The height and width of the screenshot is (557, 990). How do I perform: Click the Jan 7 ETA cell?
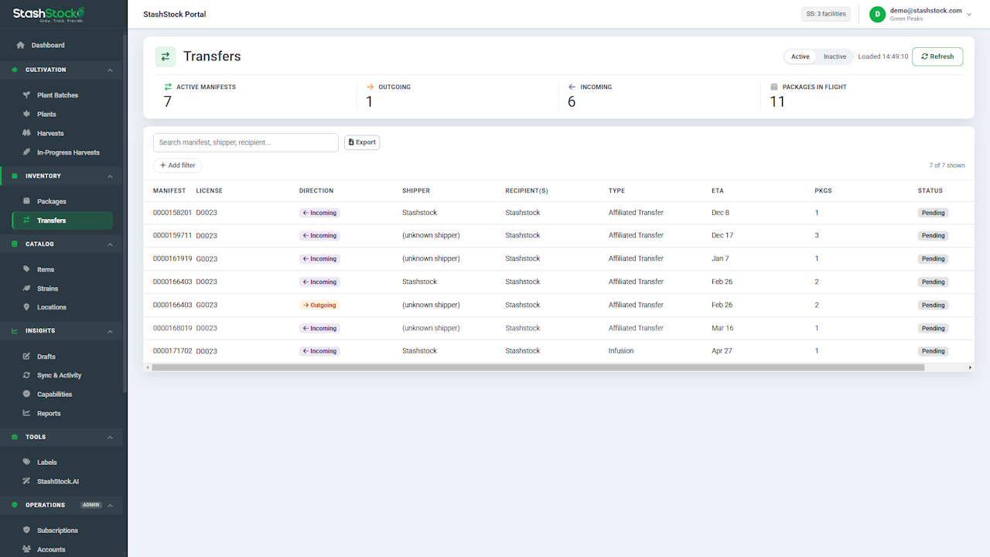720,258
